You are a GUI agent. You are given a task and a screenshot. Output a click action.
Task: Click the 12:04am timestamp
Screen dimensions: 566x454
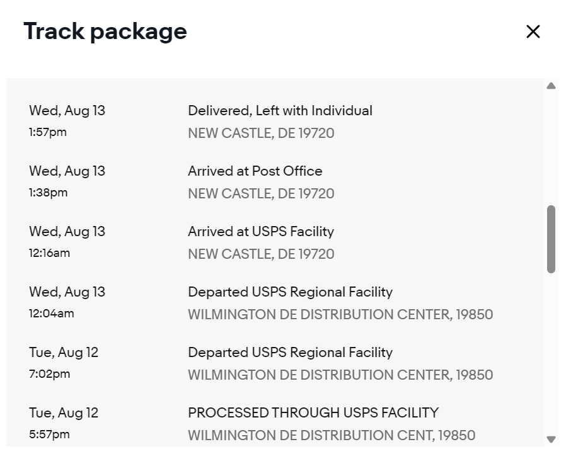pos(51,314)
